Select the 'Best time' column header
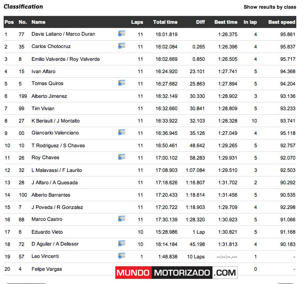The height and width of the screenshot is (284, 305). (225, 22)
